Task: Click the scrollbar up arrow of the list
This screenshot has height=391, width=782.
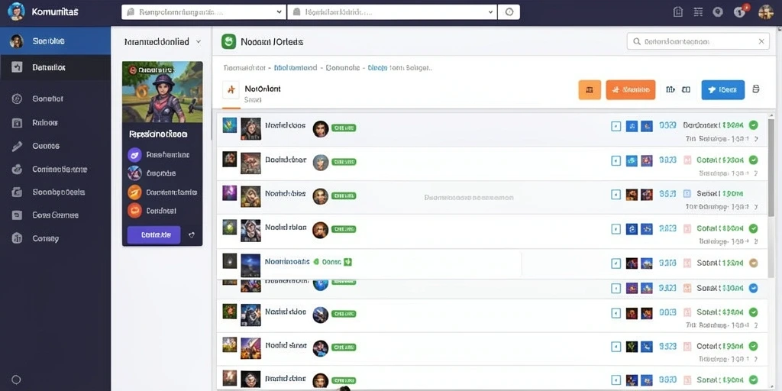Action: [x=772, y=115]
